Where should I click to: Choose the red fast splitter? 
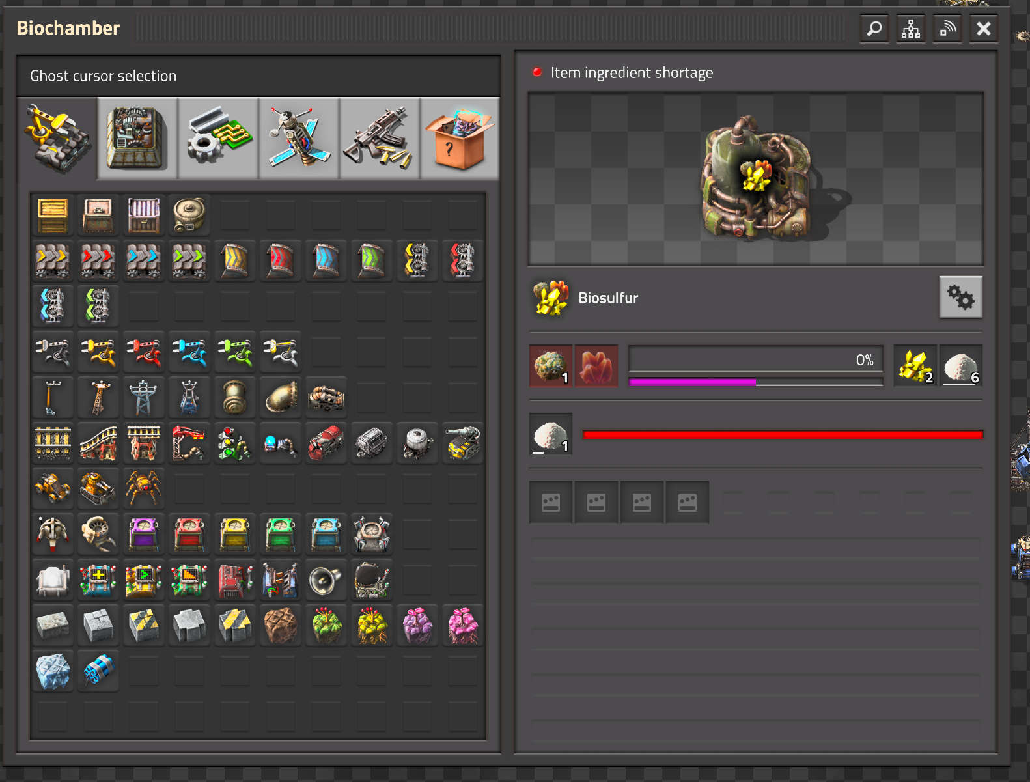coord(463,261)
